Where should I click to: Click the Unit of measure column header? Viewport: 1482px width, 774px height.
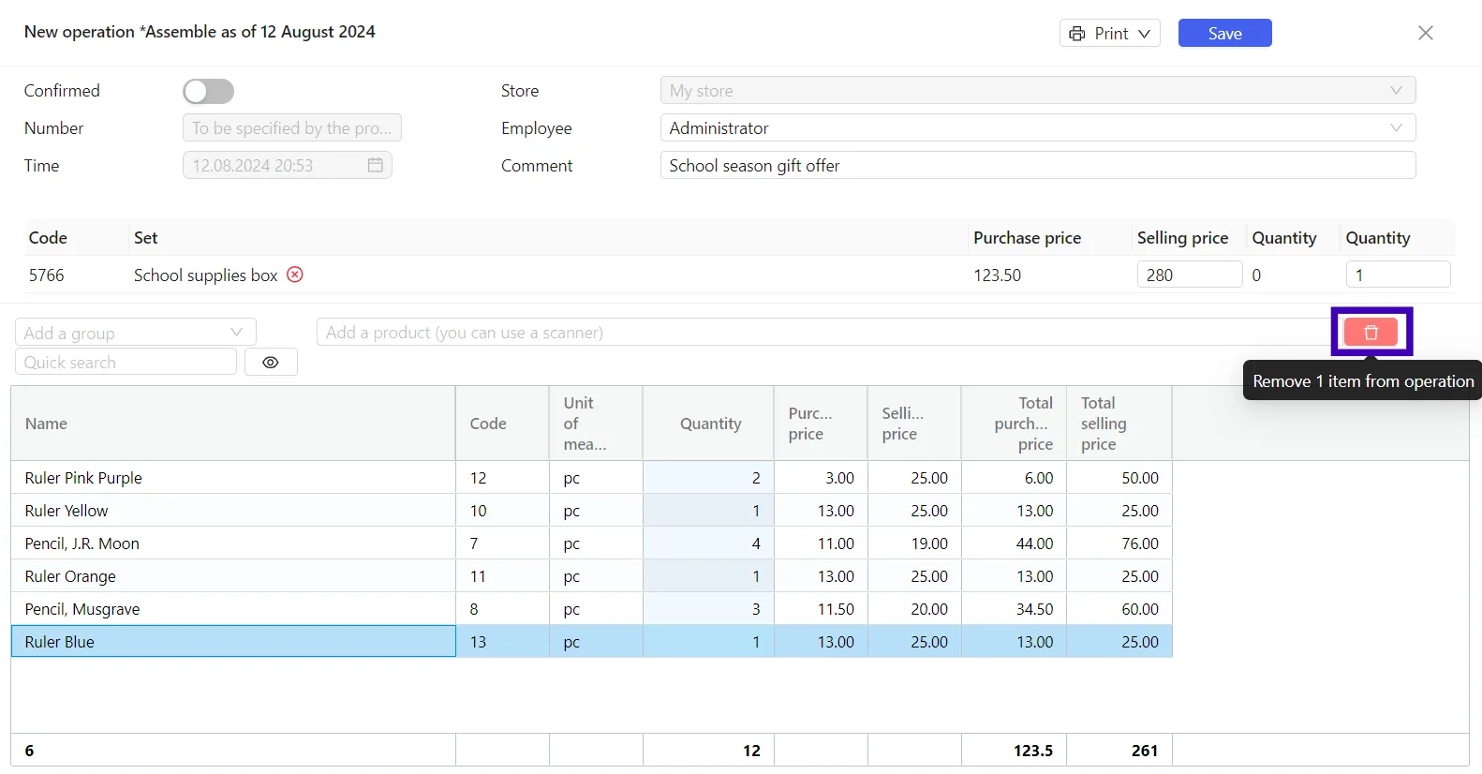[596, 424]
